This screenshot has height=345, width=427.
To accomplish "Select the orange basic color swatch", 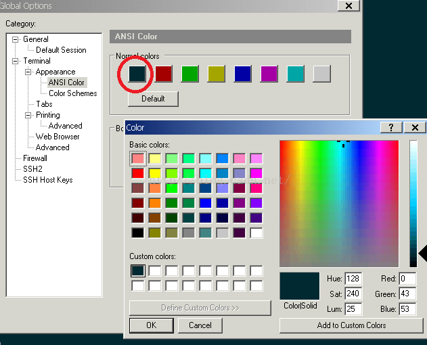I will coord(155,203).
